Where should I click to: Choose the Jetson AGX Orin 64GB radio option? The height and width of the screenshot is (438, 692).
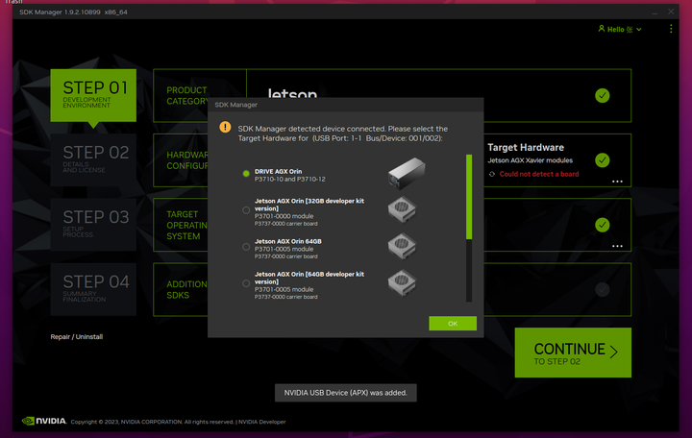pyautogui.click(x=246, y=247)
